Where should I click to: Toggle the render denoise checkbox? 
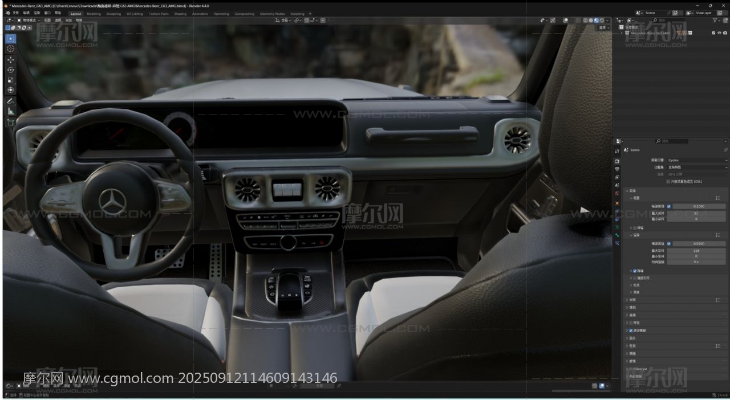(635, 271)
